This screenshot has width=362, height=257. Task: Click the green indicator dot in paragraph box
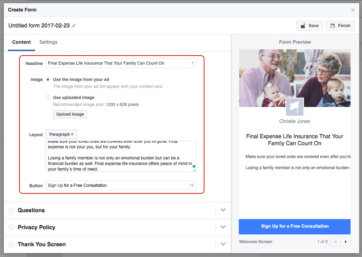(x=194, y=166)
